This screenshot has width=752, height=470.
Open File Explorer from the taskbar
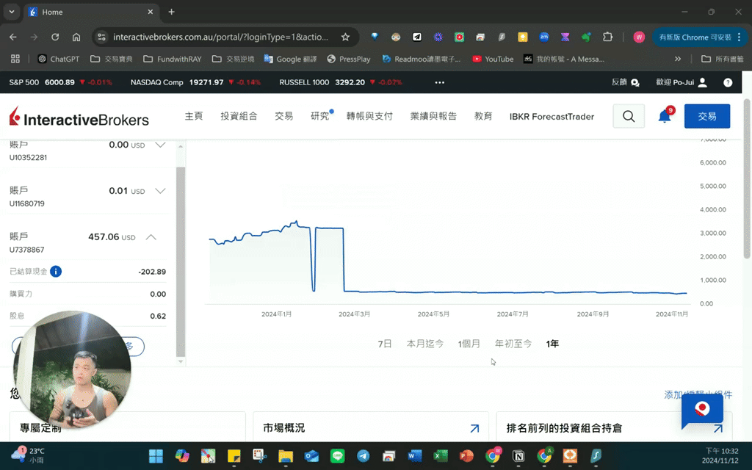click(286, 455)
